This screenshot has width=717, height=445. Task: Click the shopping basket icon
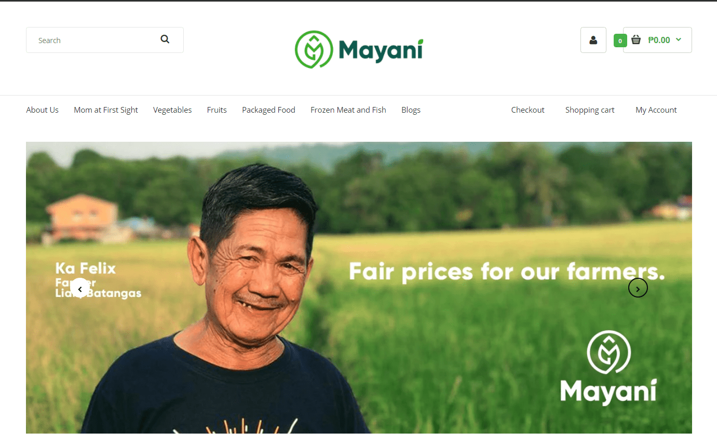tap(636, 39)
